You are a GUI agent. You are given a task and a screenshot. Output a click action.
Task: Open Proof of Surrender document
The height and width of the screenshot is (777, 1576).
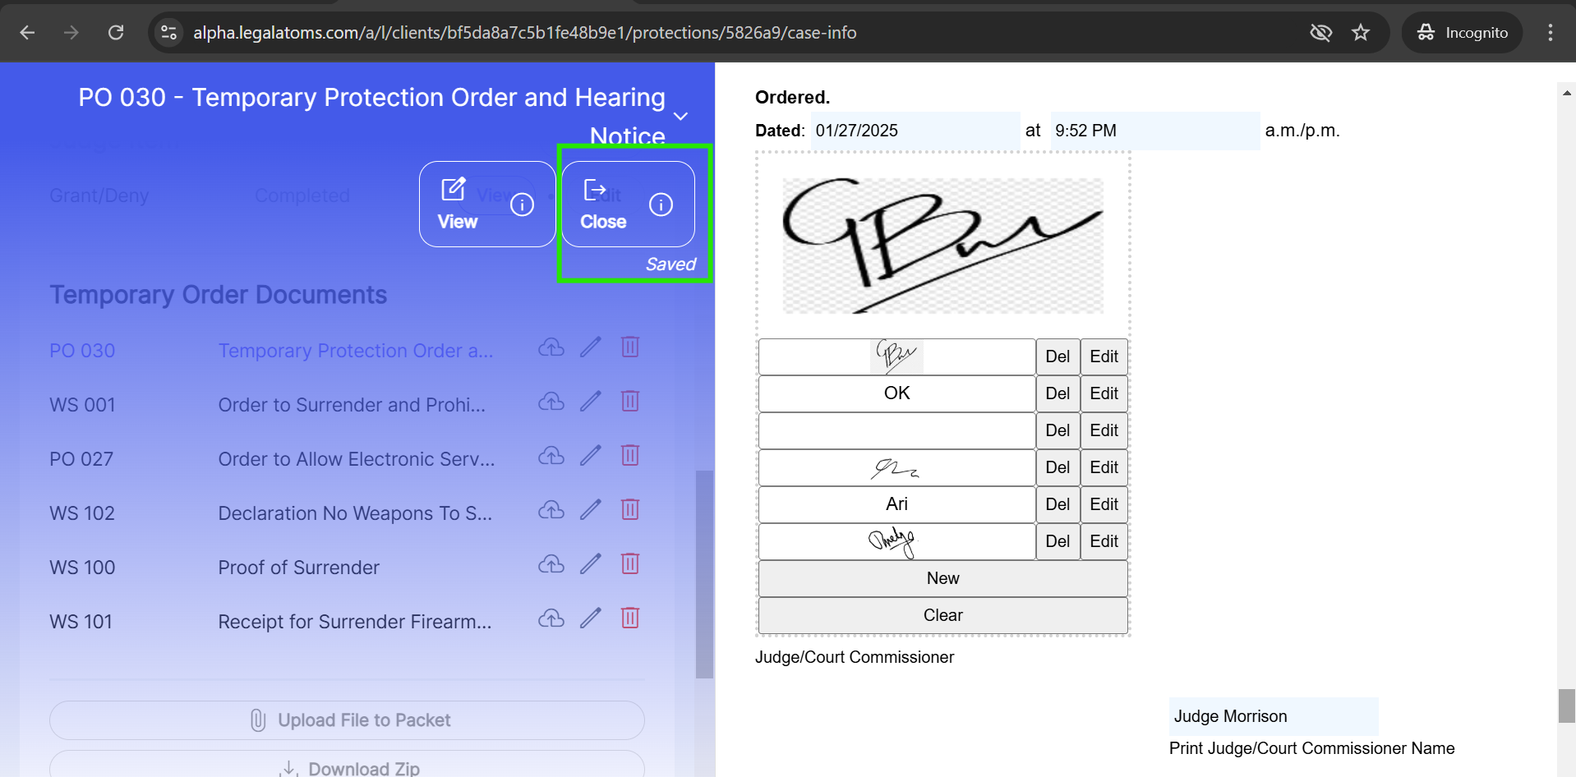(x=299, y=568)
